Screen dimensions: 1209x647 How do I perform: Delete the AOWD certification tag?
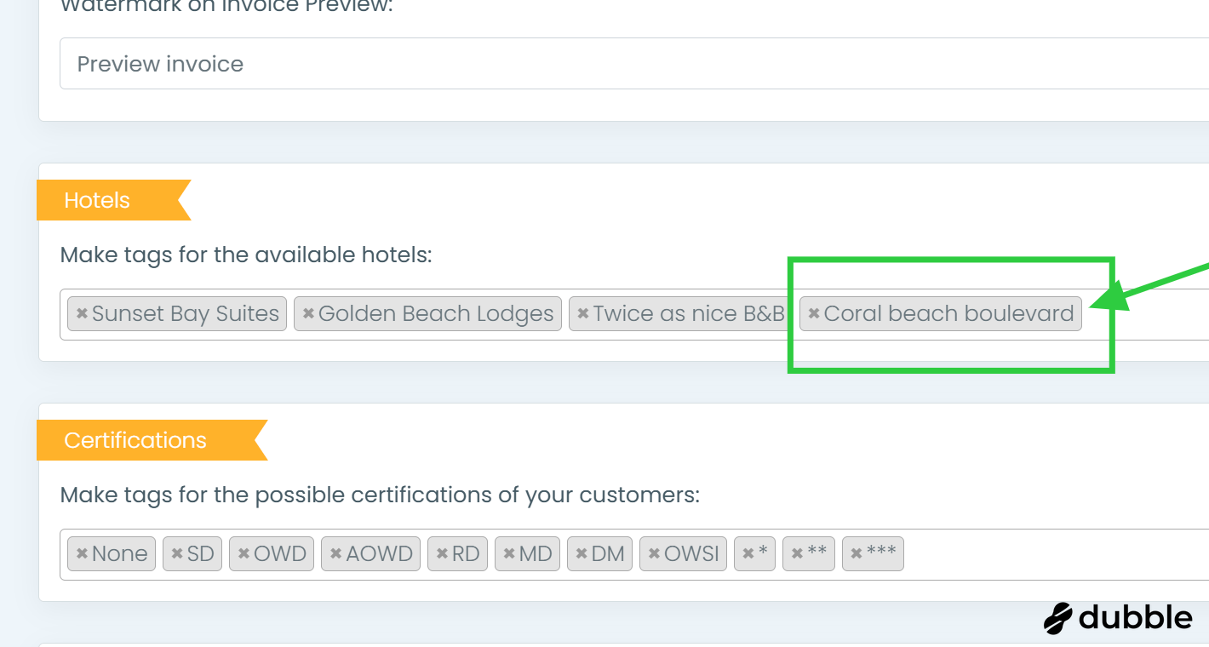(335, 554)
